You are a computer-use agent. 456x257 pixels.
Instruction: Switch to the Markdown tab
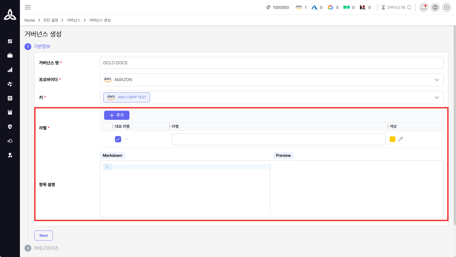[x=112, y=155]
